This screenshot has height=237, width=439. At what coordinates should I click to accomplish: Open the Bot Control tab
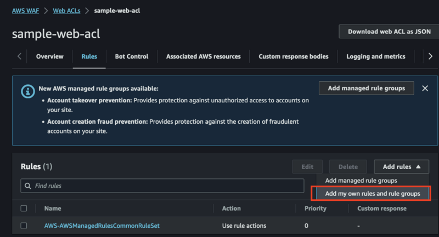click(132, 56)
